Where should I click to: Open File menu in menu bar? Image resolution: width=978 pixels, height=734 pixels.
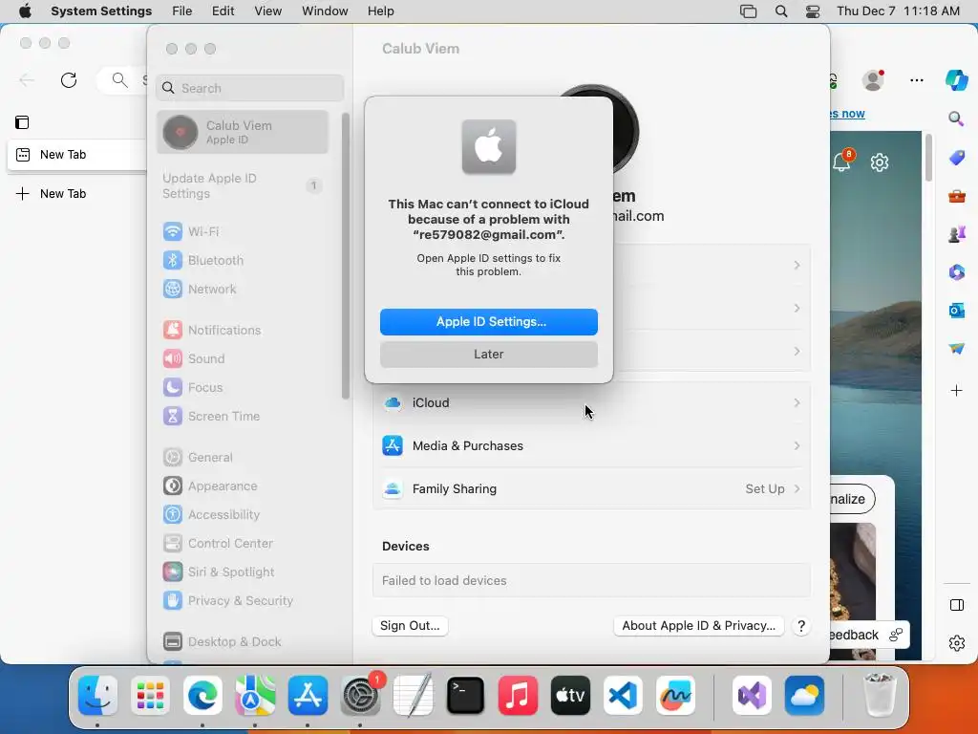pyautogui.click(x=182, y=11)
